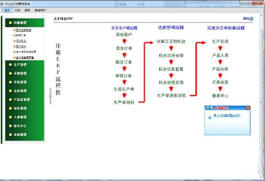Click the 报表中心 flowchart step
The width and height of the screenshot is (265, 181).
coord(220,96)
